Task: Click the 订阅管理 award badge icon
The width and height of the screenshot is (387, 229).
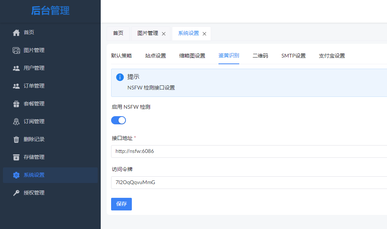Action: click(16, 122)
